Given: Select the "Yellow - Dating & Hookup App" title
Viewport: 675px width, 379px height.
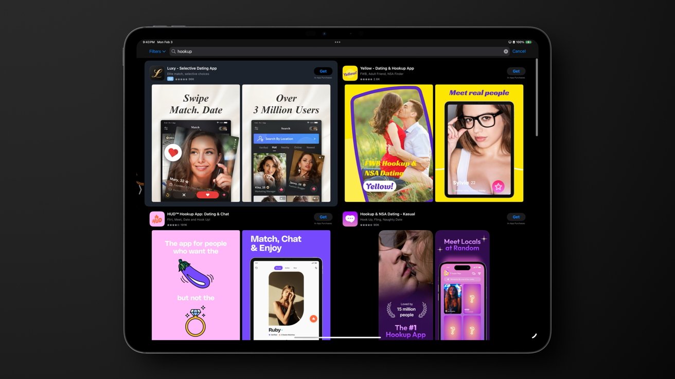Looking at the screenshot, I should 387,68.
